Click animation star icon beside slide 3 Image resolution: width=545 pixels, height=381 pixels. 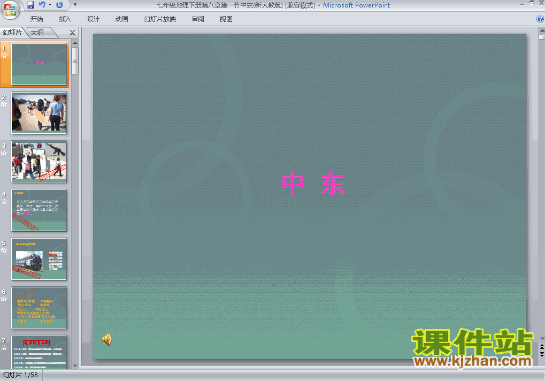click(x=4, y=153)
